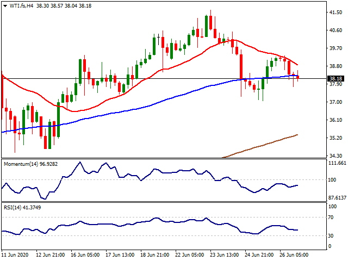Select the 34.30 price axis label

[x=335, y=156]
